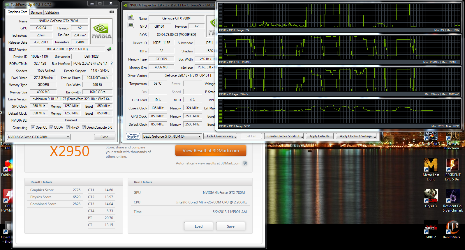Click the GPU Clk monitoring graph
The image size is (465, 250).
[339, 49]
